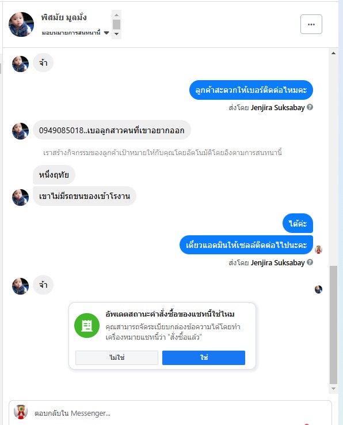
Task: Click small customer read-receipt avatar
Action: (x=318, y=289)
